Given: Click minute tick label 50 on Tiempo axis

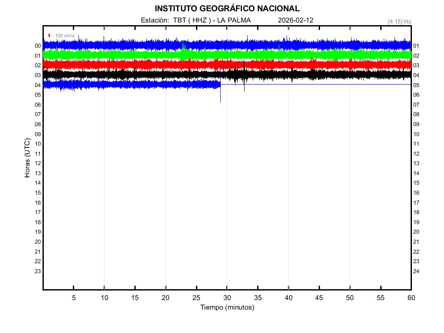Looking at the screenshot, I should click(x=350, y=297).
